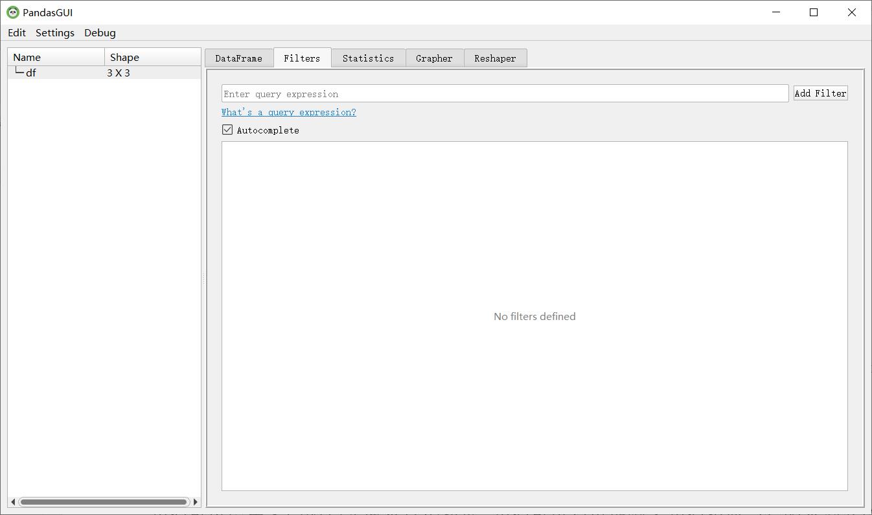The image size is (872, 515).
Task: Click the right arrow of horizontal scrollbar
Action: (x=196, y=501)
